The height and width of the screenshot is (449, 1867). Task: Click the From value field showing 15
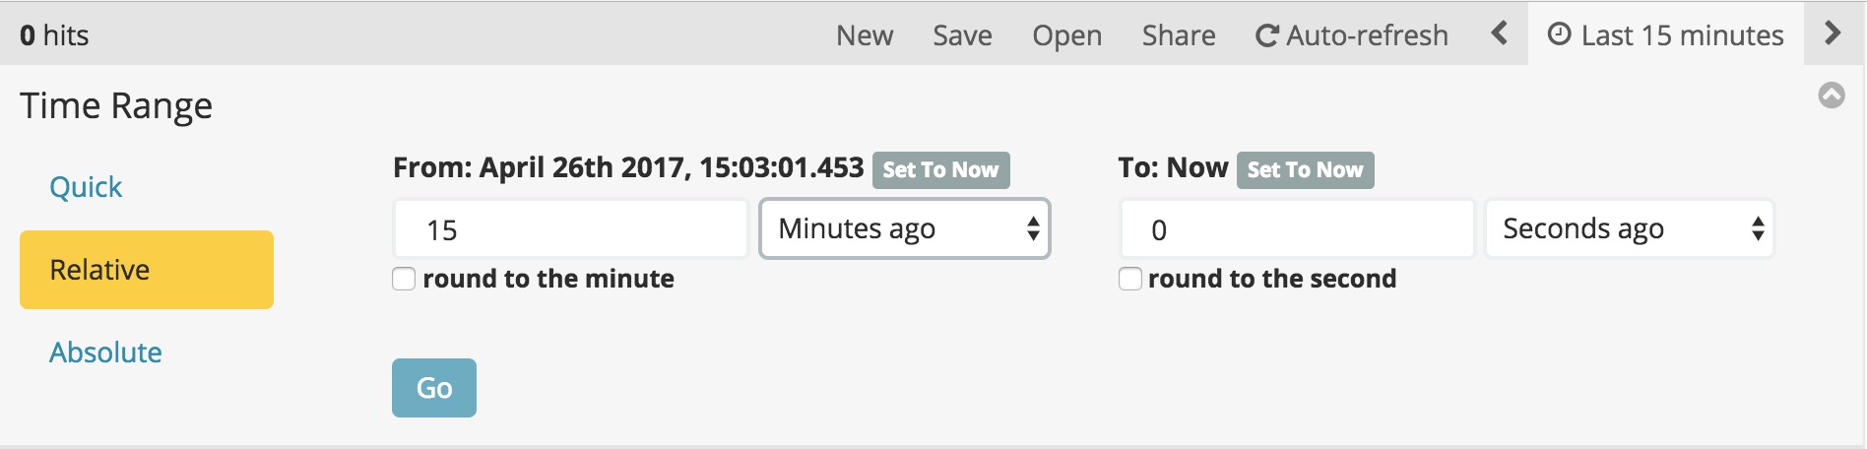pos(571,229)
